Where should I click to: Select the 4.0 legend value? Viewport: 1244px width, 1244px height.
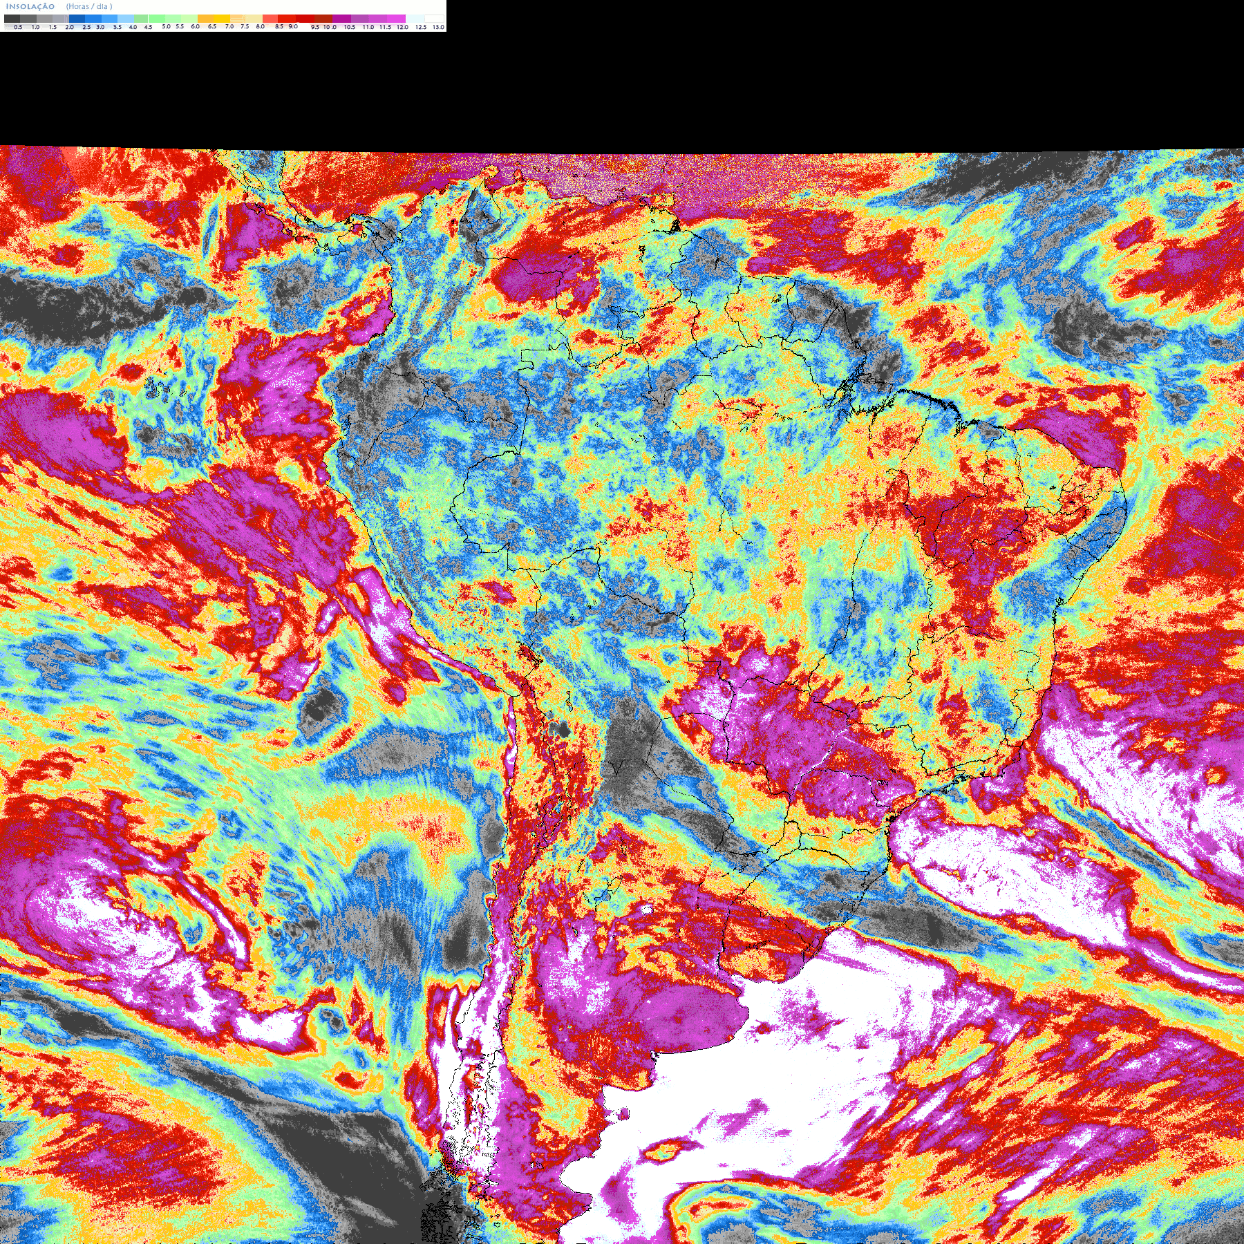click(133, 27)
